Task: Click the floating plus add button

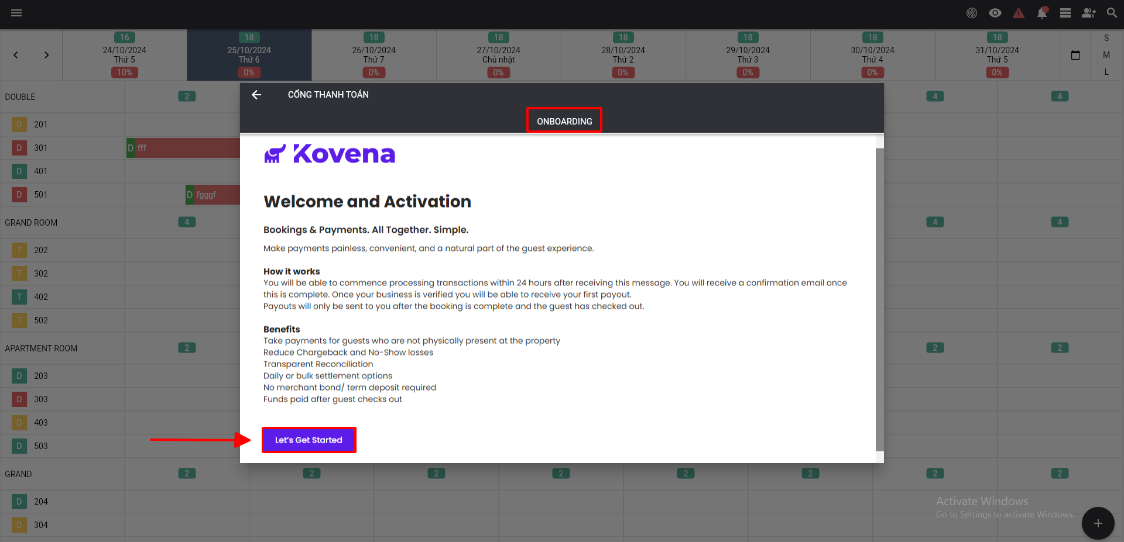Action: point(1098,523)
